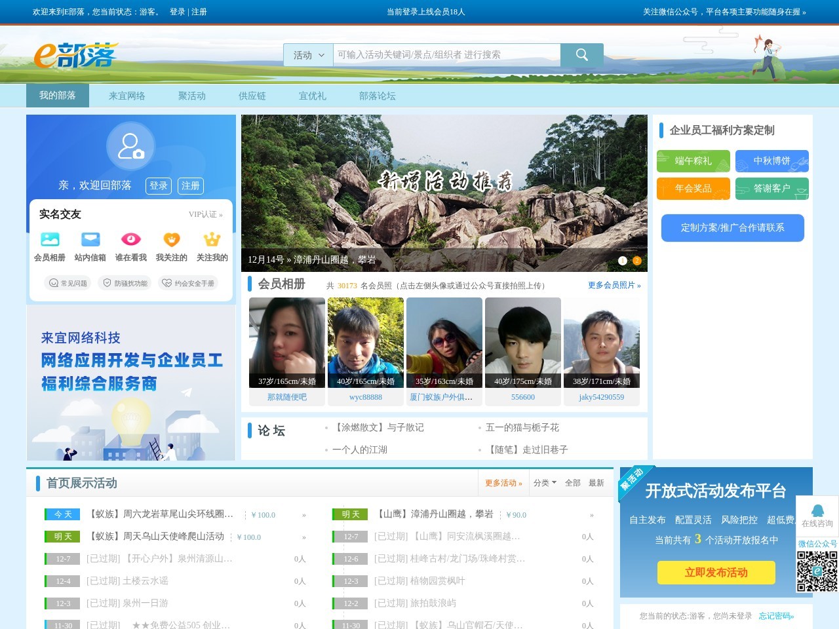
Task: Switch banner to slide 1 dot
Action: coord(623,261)
